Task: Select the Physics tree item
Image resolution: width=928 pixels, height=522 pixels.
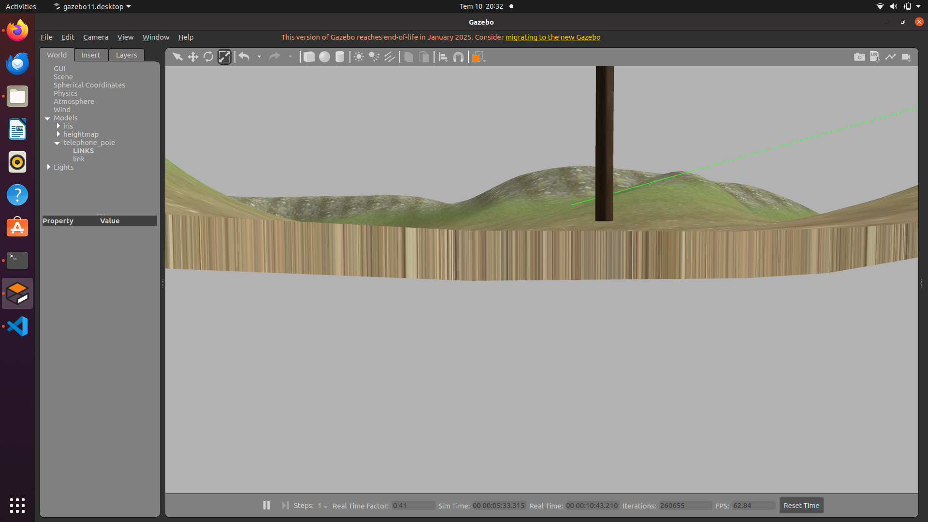Action: click(65, 93)
